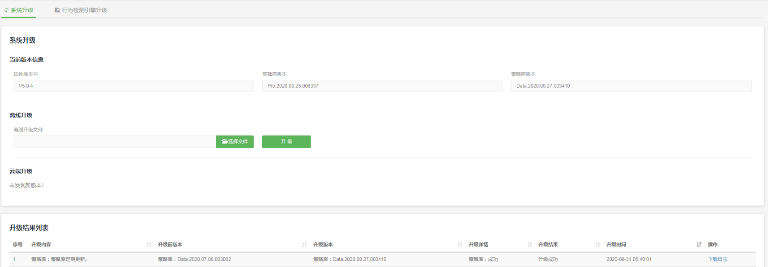The width and height of the screenshot is (768, 267).
Task: Toggle sort arrows icon for 升级版本 column
Action: coord(460,245)
